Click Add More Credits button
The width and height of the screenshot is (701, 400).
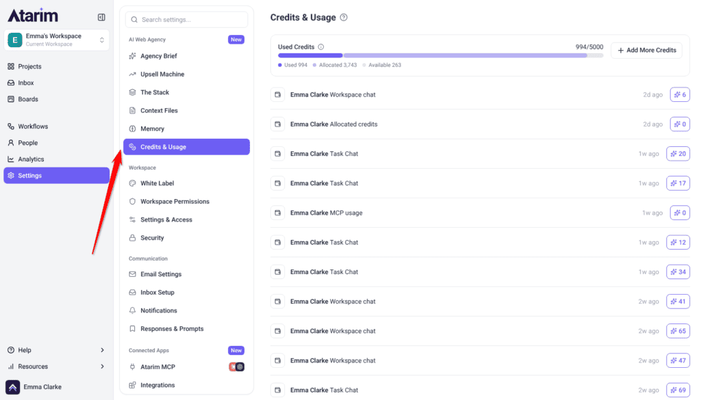[x=646, y=51]
